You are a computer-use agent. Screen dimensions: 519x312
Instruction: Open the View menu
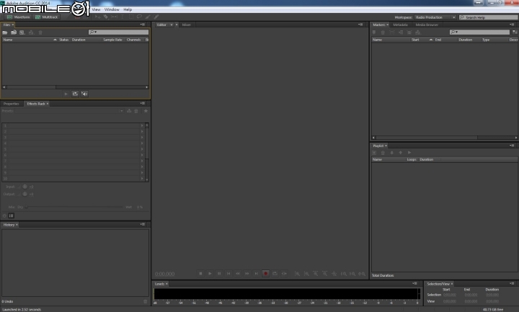[x=96, y=9]
